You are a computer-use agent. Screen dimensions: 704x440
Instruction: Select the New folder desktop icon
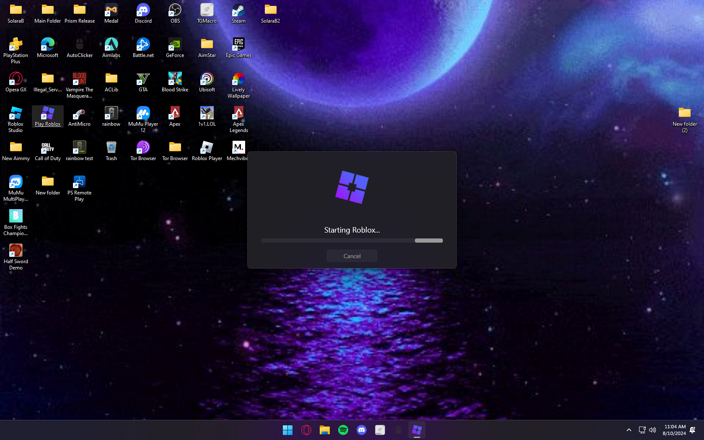[48, 185]
